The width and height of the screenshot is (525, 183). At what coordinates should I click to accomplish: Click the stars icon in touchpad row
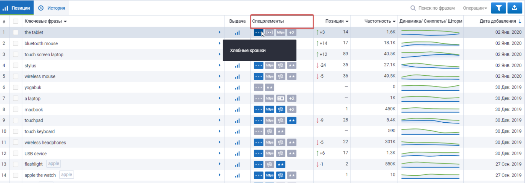pyautogui.click(x=291, y=120)
